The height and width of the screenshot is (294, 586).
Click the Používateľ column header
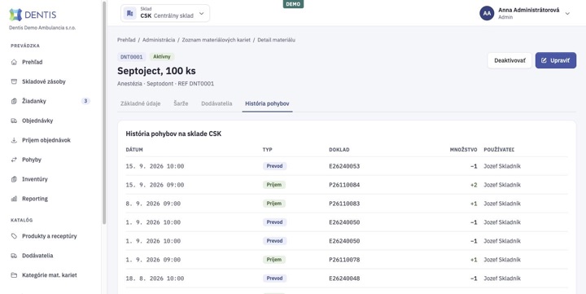point(499,150)
